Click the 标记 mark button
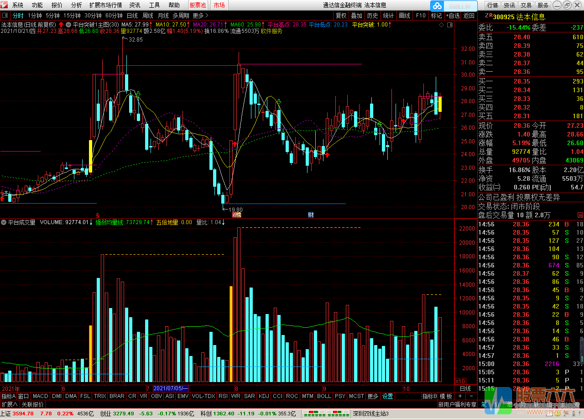584x419 pixels. 436,16
